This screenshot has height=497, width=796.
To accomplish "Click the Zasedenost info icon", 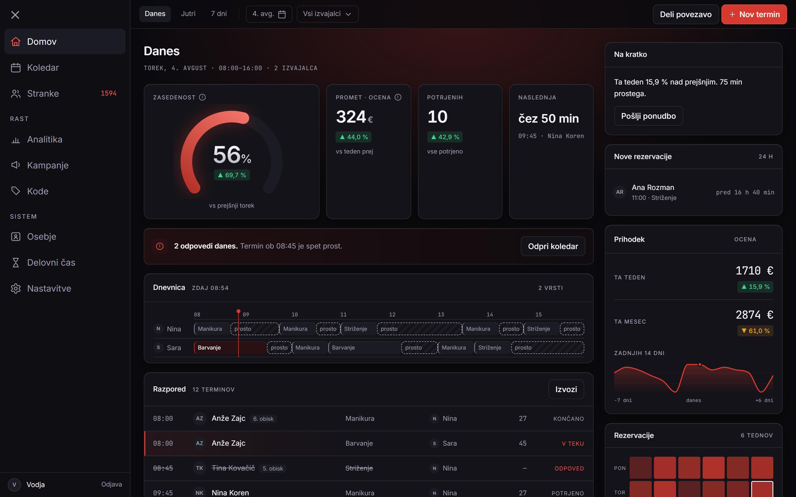I will click(202, 97).
